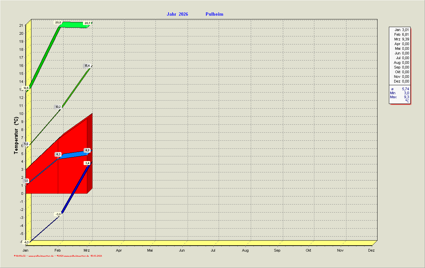Click the 4,3 data label at February
This screenshot has height=268, width=425.
click(58, 154)
